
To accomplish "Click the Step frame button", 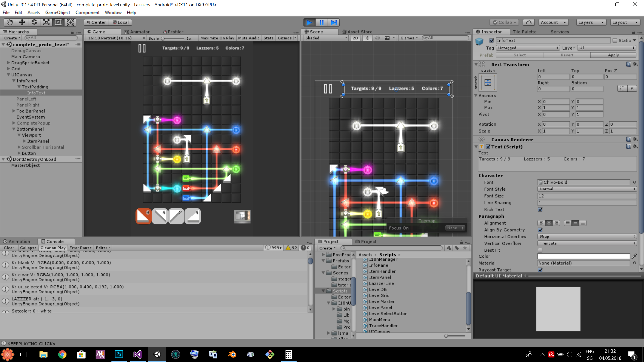I will [334, 22].
